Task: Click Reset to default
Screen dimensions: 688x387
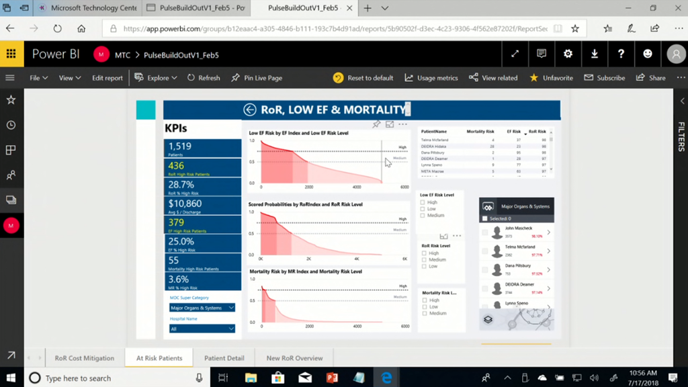Action: pos(363,78)
